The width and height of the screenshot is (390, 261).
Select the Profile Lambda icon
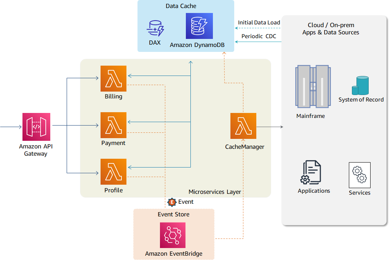tap(113, 172)
